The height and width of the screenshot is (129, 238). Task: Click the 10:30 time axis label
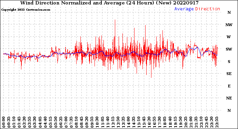click(x=97, y=122)
